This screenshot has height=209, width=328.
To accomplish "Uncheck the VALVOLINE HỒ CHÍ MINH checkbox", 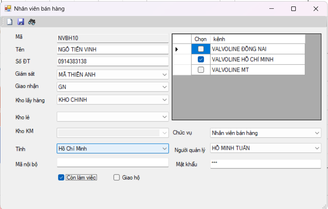I will click(x=201, y=60).
